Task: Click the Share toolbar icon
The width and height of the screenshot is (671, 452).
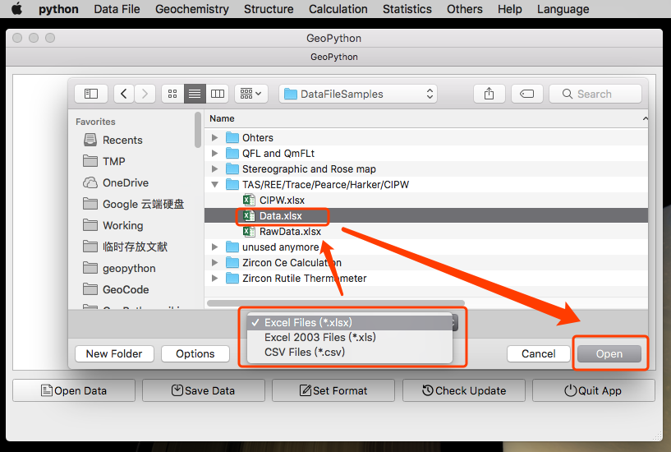Action: click(489, 94)
